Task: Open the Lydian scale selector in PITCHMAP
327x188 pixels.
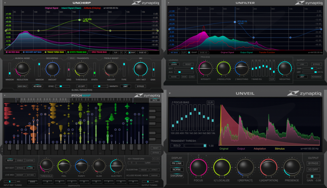Action: 148,163
